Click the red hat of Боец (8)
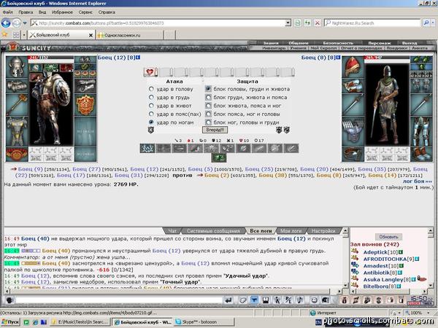Screen dimensions: 438x328 (353, 66)
